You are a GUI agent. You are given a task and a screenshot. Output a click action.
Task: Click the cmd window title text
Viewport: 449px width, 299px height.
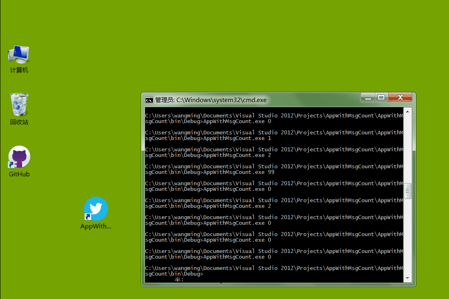point(211,100)
